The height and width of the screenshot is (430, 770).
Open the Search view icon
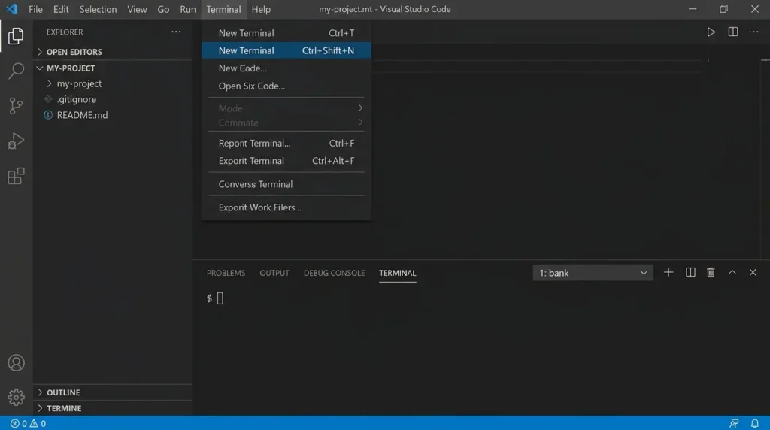(16, 71)
